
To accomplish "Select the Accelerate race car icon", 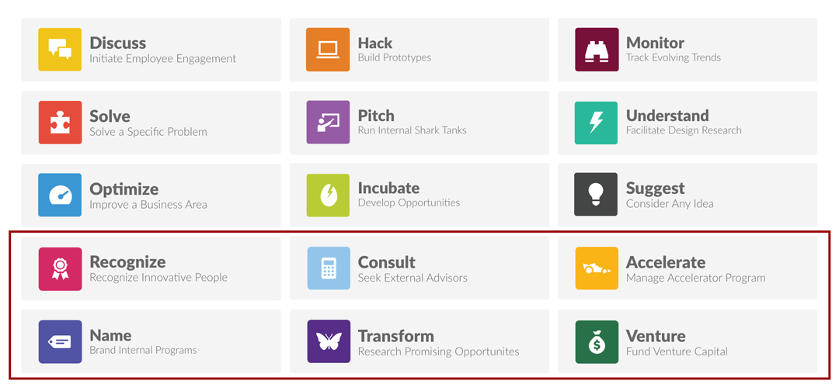I will coord(597,268).
